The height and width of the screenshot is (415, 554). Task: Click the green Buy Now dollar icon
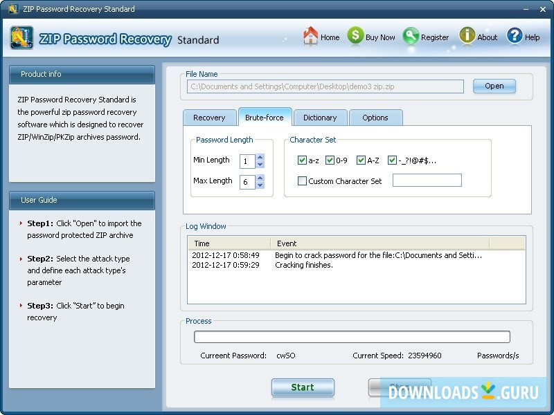click(x=355, y=36)
